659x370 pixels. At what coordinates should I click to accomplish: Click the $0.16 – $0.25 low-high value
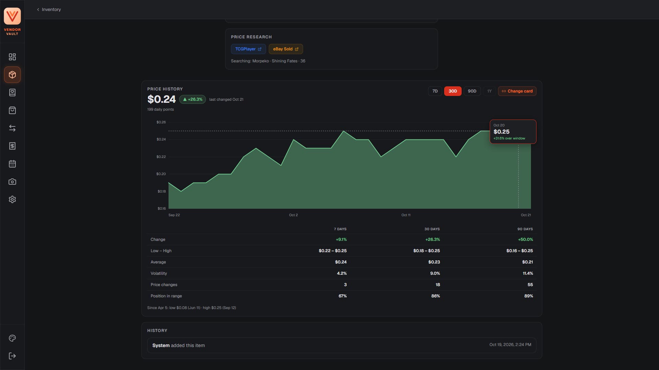[519, 251]
